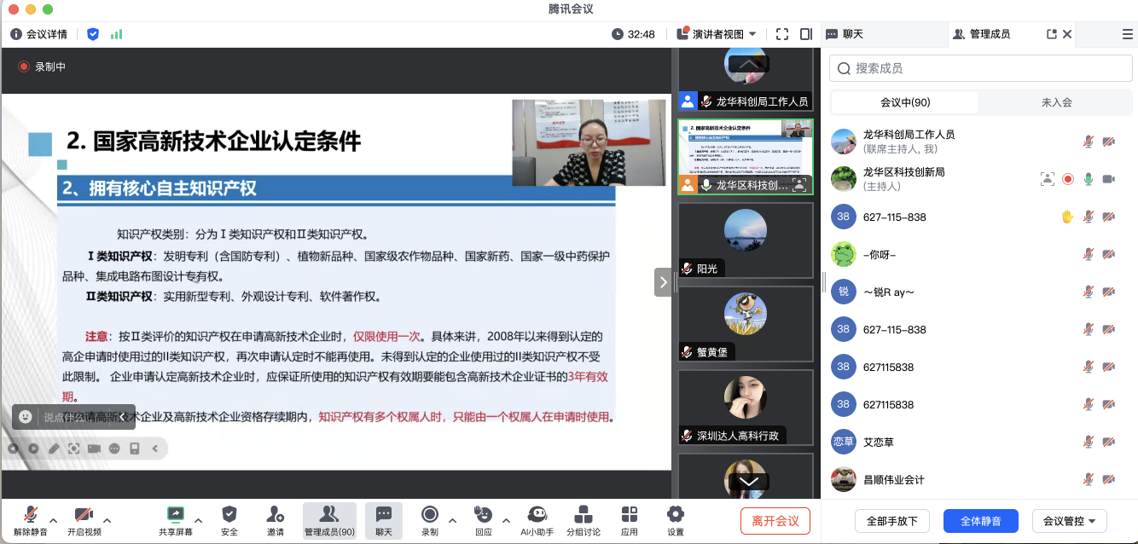The height and width of the screenshot is (544, 1138).
Task: Open the AI小助手 assistant icon
Action: (537, 514)
